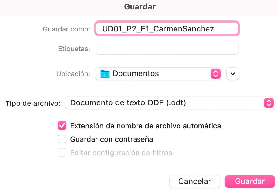Click the Guardar dialog title
This screenshot has width=279, height=192.
(x=140, y=7)
